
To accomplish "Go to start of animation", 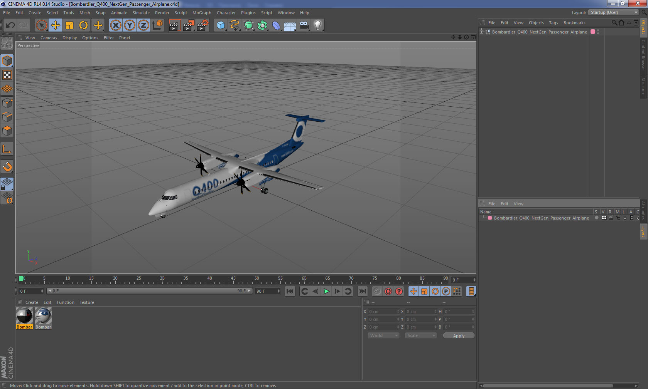I will [x=290, y=291].
